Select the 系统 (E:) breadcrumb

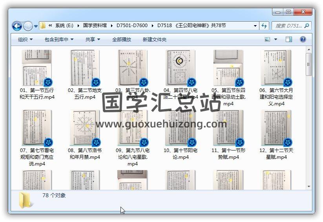click(x=64, y=26)
